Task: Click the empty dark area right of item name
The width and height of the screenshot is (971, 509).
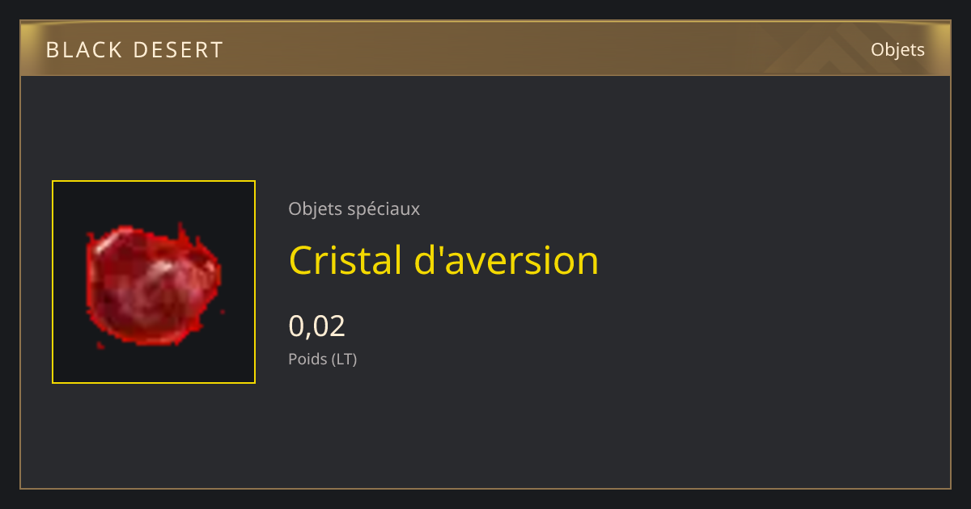Action: click(769, 260)
